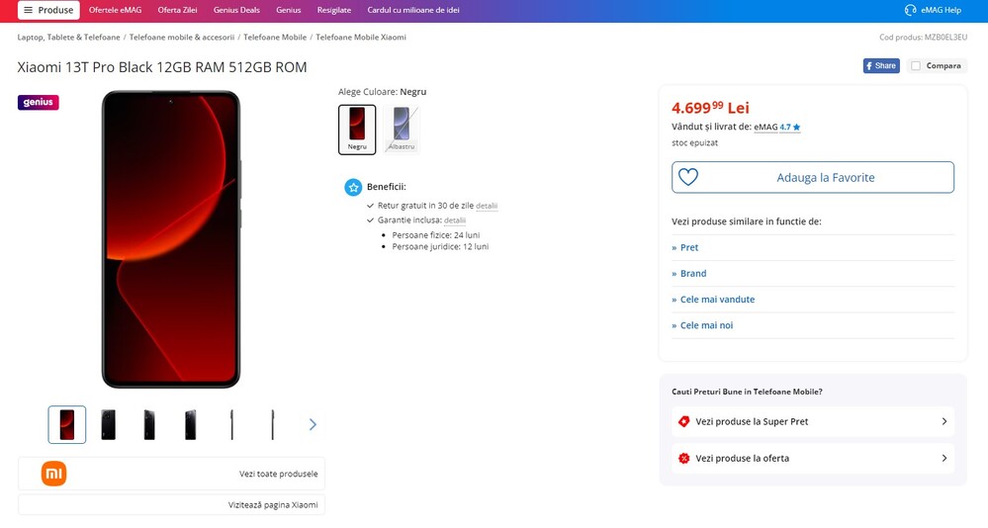The image size is (988, 528).
Task: Select the Negru color option
Action: 357,129
